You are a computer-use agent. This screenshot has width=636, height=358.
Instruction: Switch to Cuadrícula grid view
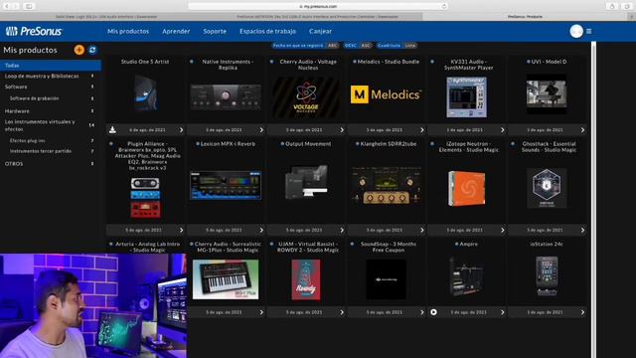[389, 46]
